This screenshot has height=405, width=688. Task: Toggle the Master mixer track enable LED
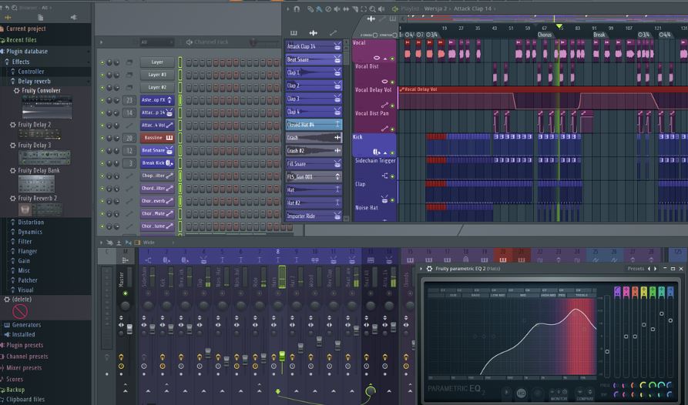(125, 293)
